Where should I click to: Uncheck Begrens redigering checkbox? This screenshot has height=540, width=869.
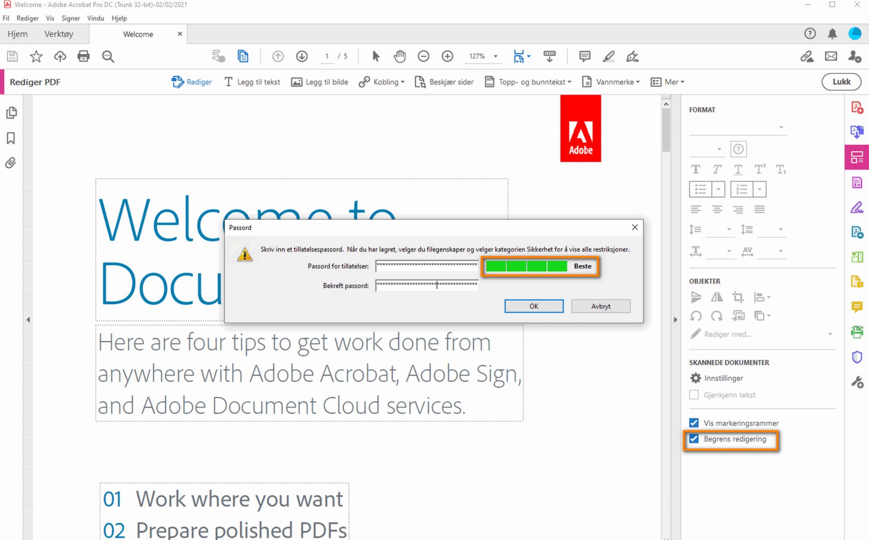pyautogui.click(x=694, y=439)
